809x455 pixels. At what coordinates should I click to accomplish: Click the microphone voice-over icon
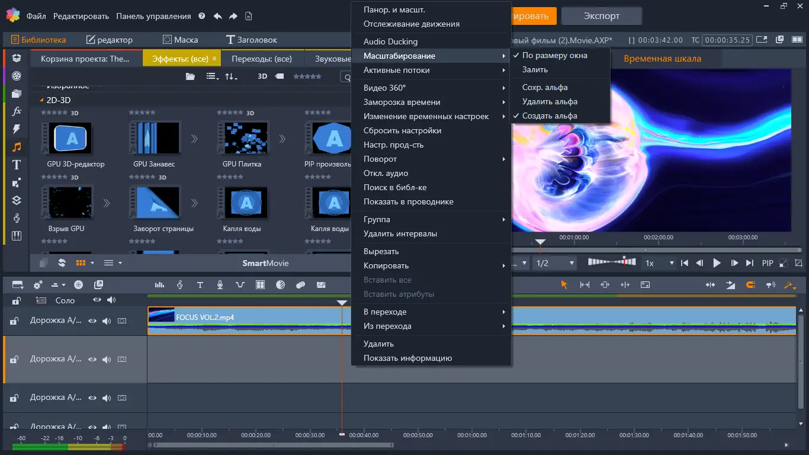pyautogui.click(x=220, y=285)
